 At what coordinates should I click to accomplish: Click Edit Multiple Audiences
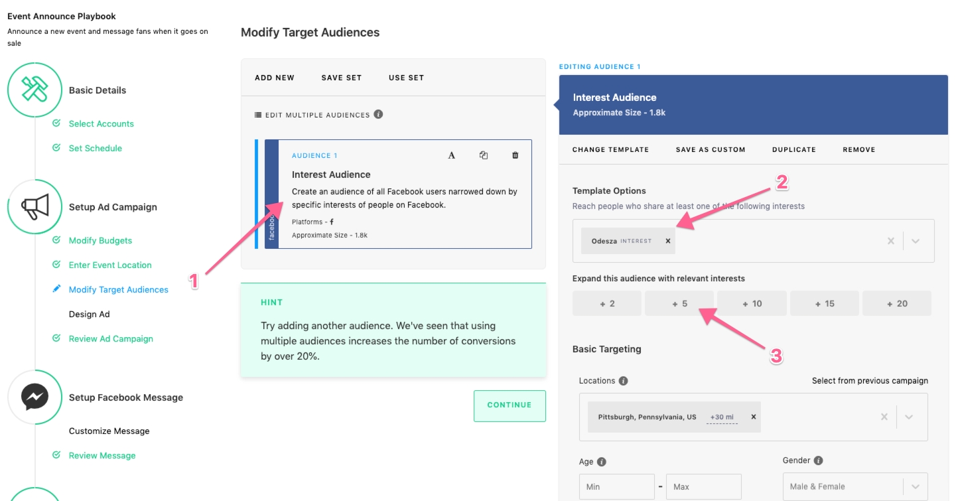point(317,115)
